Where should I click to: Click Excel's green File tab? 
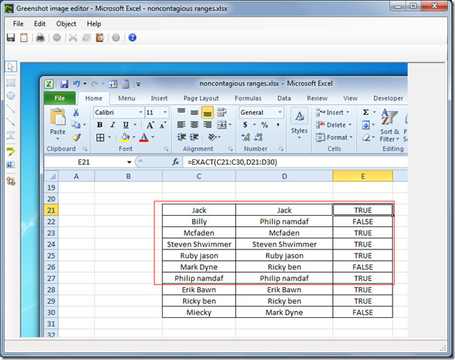60,98
